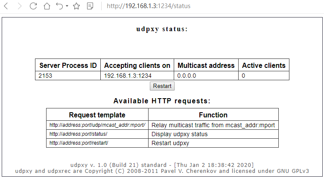Select the multicast address 0.0.0.0
The image size is (324, 178).
click(x=187, y=76)
